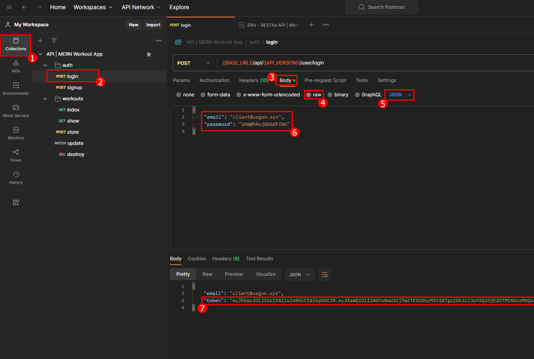
Task: Click the collection search filter field
Action: pos(99,41)
